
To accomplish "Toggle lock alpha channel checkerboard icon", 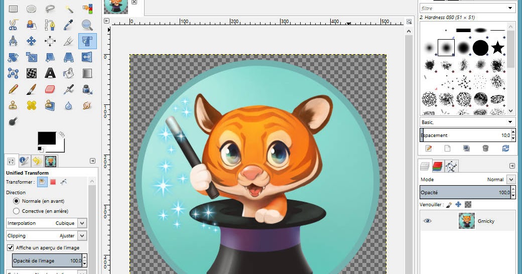I will pos(468,204).
